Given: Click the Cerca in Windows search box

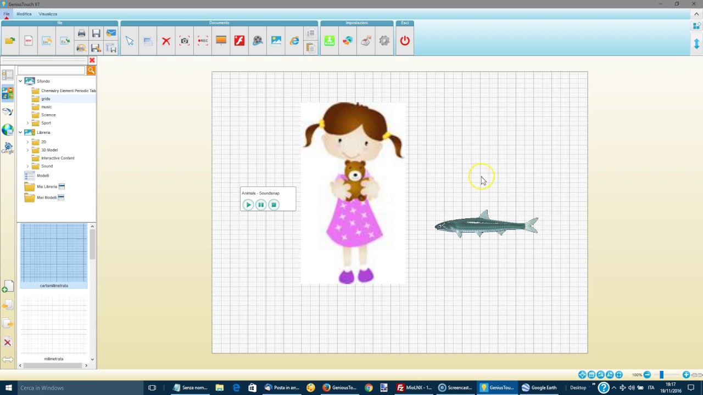Looking at the screenshot, I should pos(80,387).
